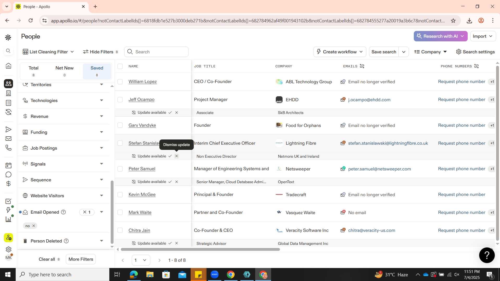Open Meetings calendar icon in sidebar

(x=8, y=165)
